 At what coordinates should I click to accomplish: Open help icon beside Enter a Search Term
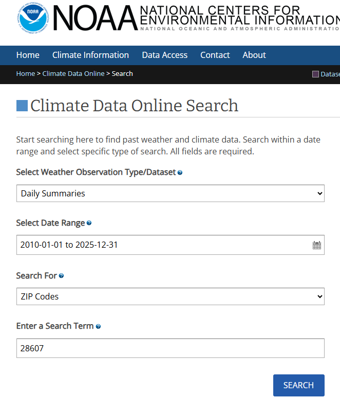coord(98,327)
